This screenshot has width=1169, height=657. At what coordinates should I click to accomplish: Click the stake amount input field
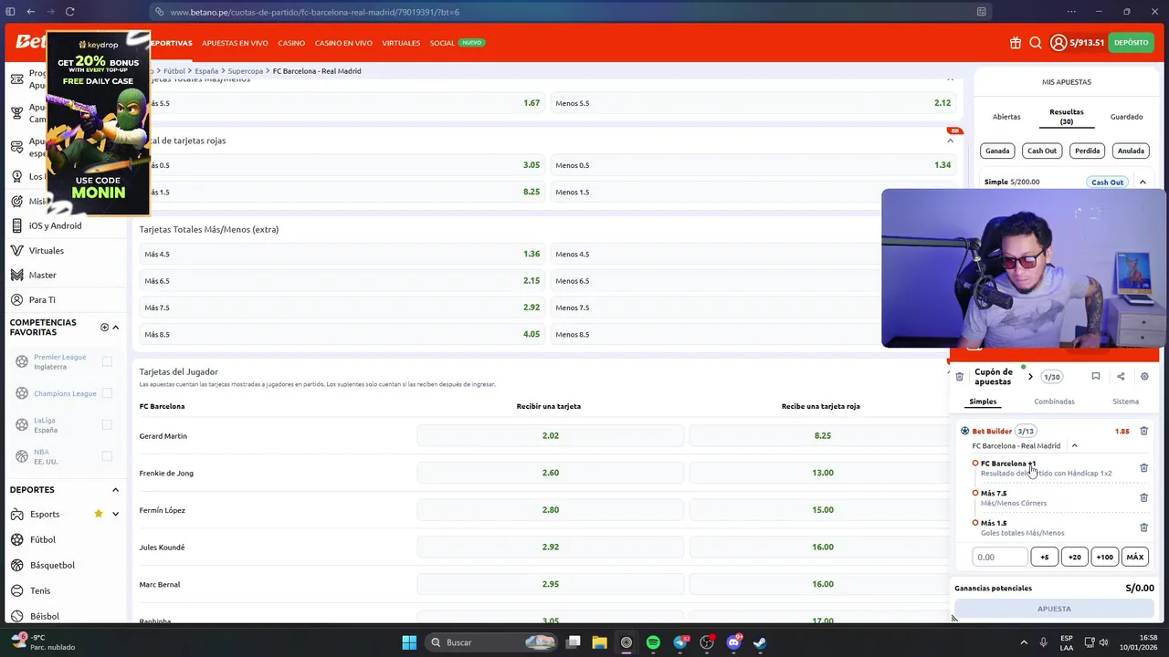pyautogui.click(x=1000, y=557)
